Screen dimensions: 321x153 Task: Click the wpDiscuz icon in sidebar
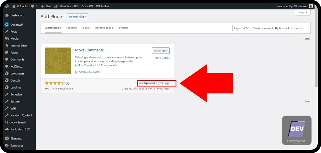(x=7, y=66)
